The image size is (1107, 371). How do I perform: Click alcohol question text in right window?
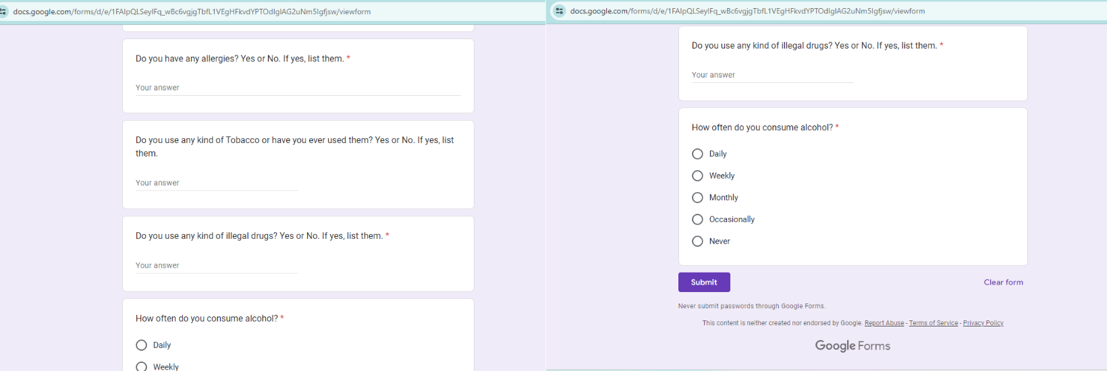coord(762,127)
